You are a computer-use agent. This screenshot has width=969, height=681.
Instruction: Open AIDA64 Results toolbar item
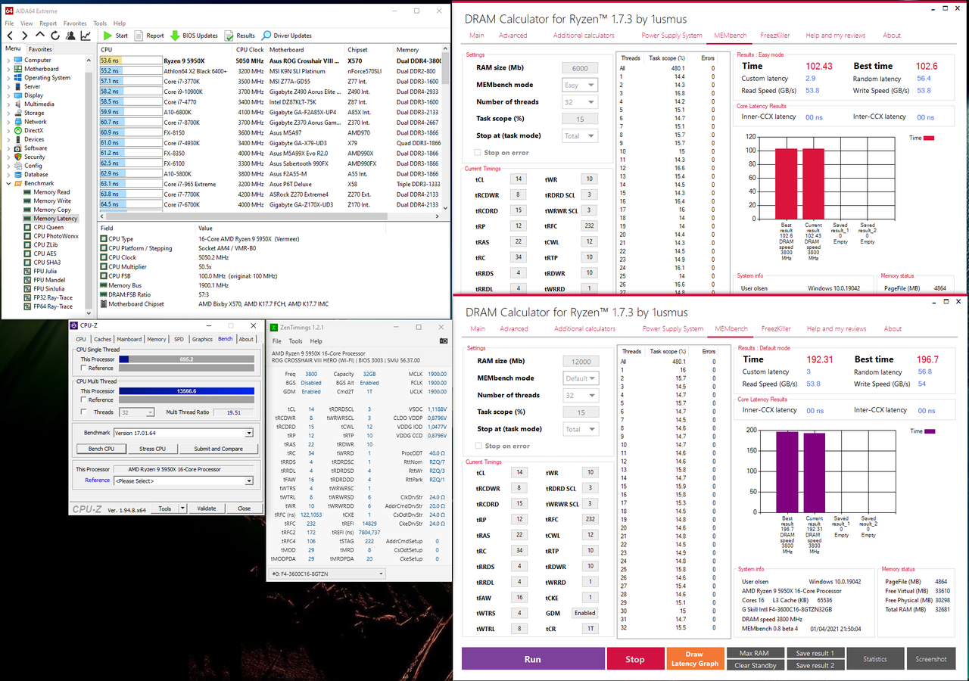[x=240, y=36]
